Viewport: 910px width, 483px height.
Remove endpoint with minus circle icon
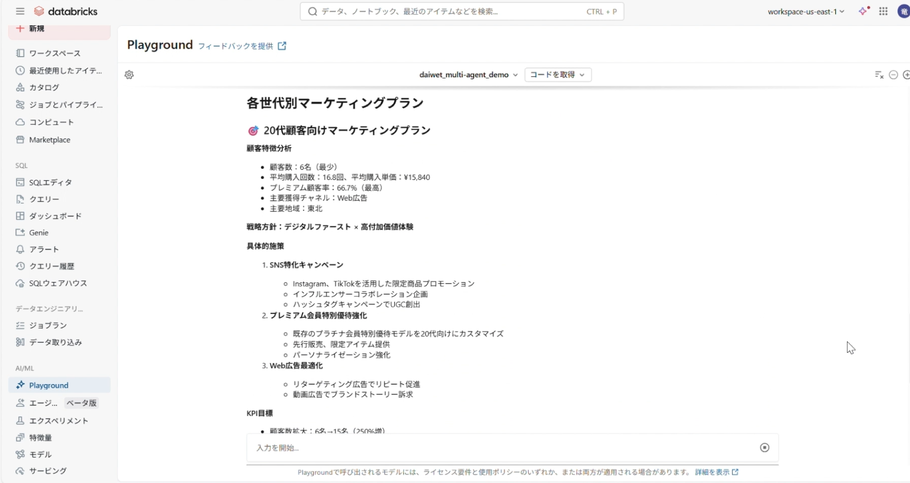pyautogui.click(x=894, y=75)
